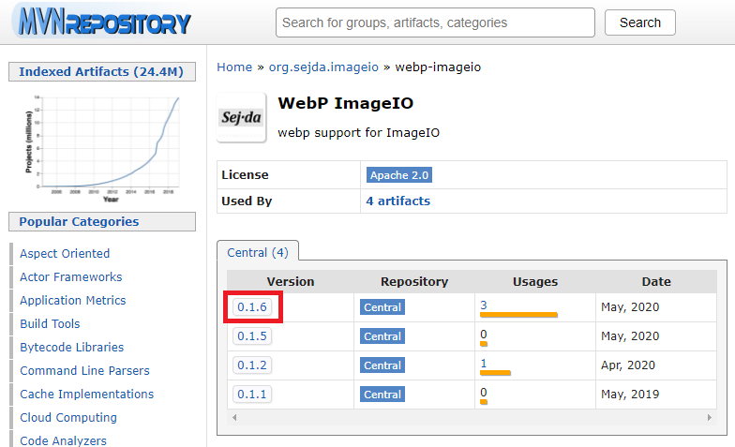Screen dimensions: 735x447
Task: Click the Central badge in the 0.1.6 row
Action: pos(382,307)
